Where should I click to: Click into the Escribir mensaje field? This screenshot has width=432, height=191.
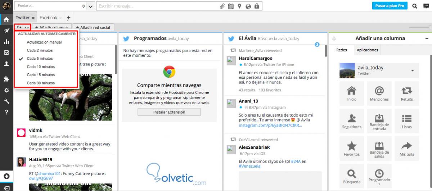pyautogui.click(x=158, y=6)
